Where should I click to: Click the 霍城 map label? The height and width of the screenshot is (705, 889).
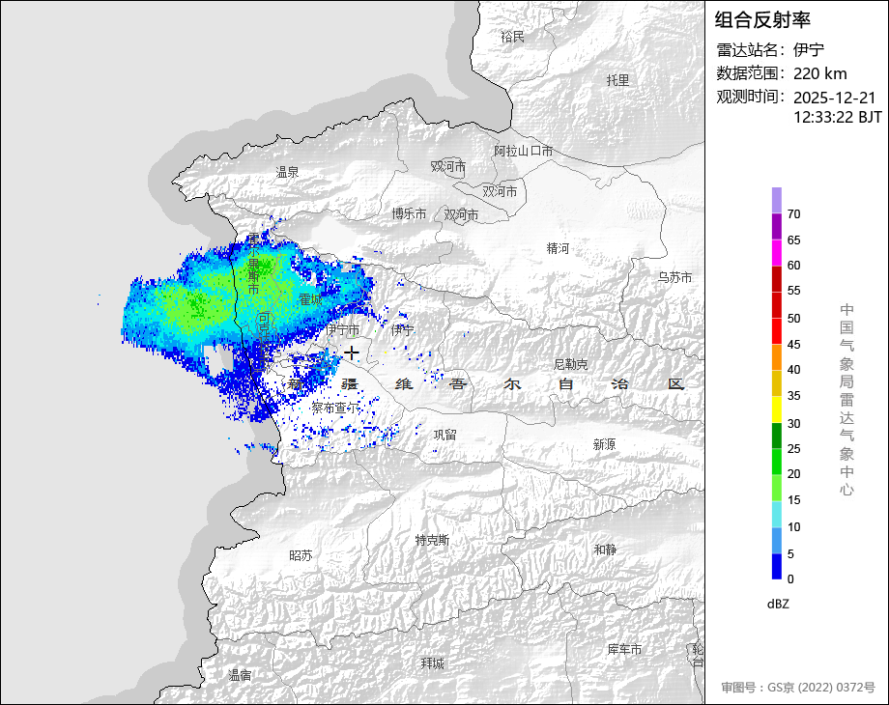[x=311, y=299]
